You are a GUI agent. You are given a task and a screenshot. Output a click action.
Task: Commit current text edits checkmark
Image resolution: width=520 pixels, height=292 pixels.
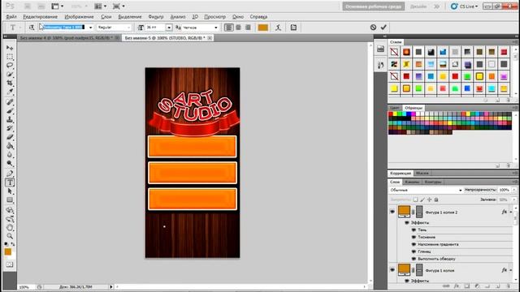point(383,28)
